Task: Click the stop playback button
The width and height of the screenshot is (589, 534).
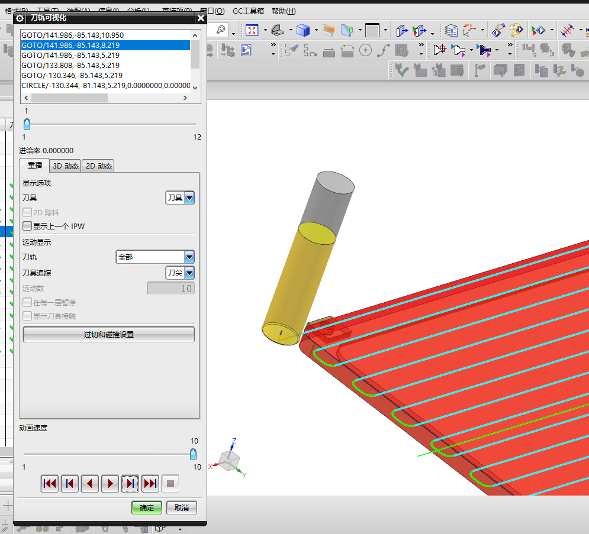Action: click(x=170, y=483)
